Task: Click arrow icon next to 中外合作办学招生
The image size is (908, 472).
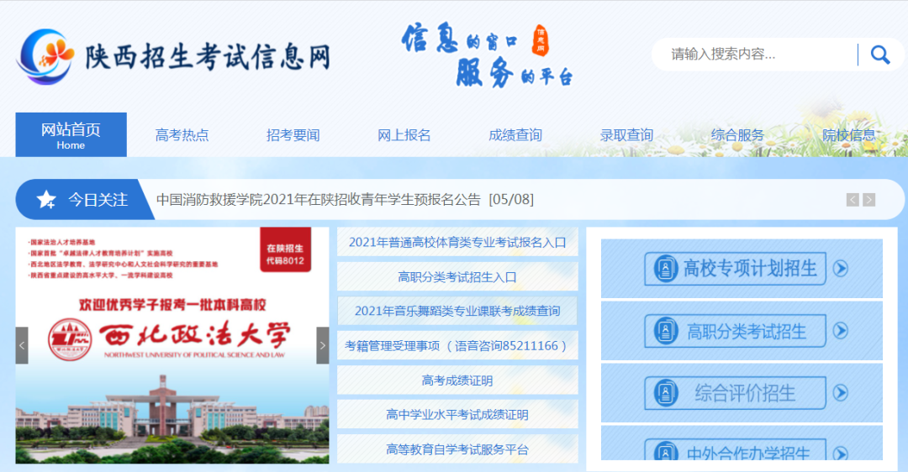Action: tap(840, 454)
